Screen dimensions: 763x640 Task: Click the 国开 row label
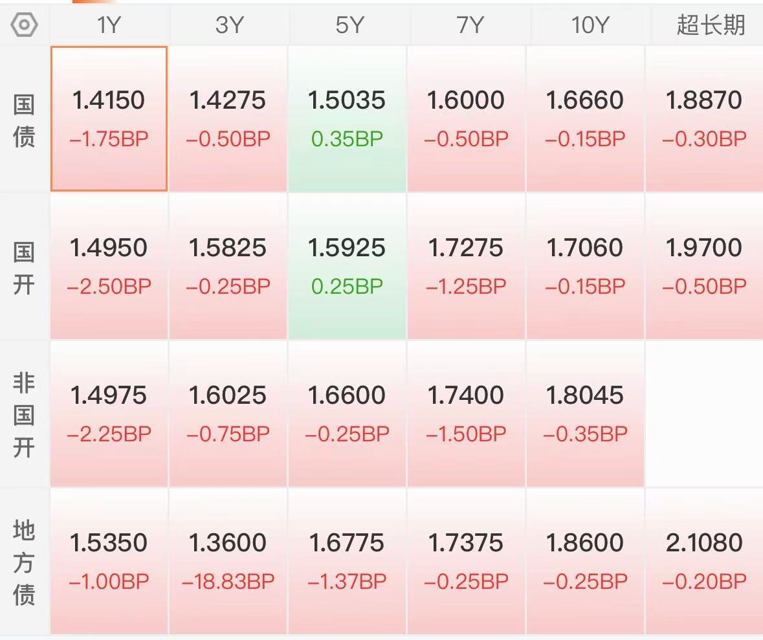click(x=24, y=268)
